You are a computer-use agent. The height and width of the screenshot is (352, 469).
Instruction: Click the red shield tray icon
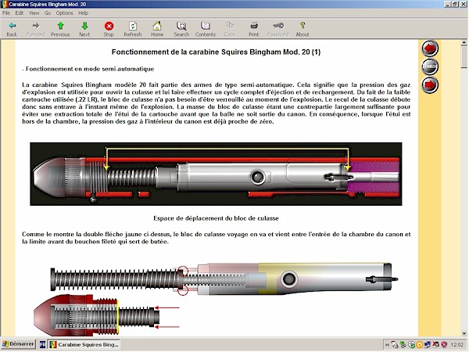444,345
